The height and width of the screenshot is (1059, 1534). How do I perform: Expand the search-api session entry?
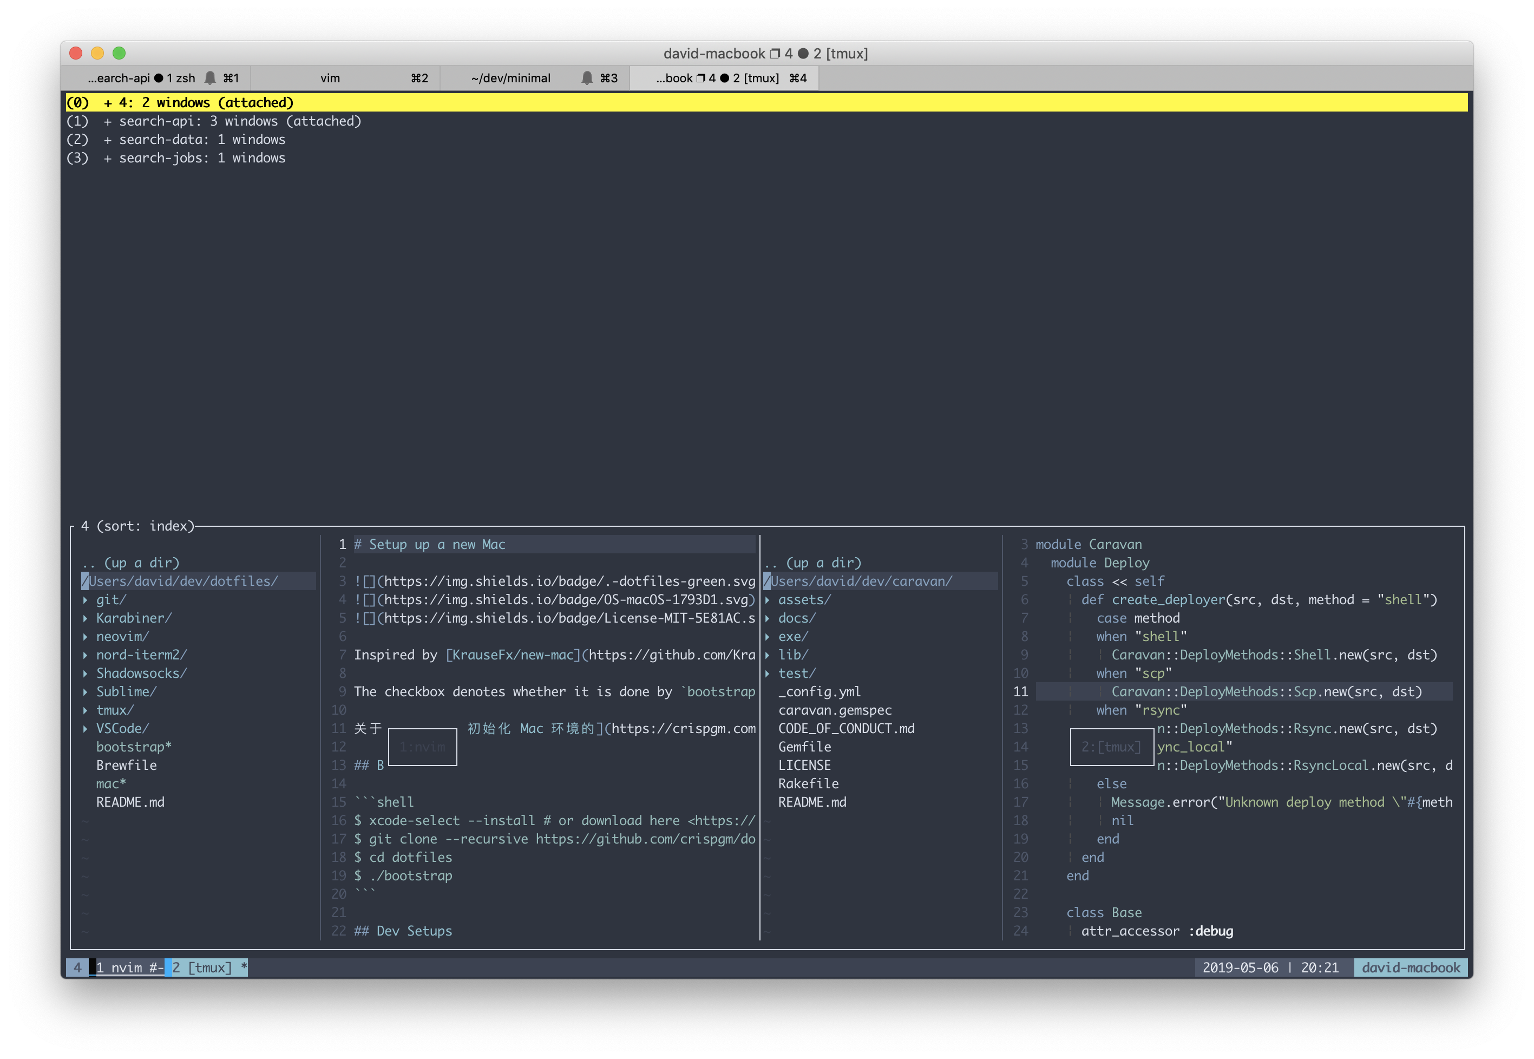coord(107,121)
